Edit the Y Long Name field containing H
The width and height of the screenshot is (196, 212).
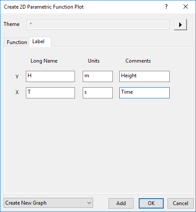pyautogui.click(x=50, y=76)
